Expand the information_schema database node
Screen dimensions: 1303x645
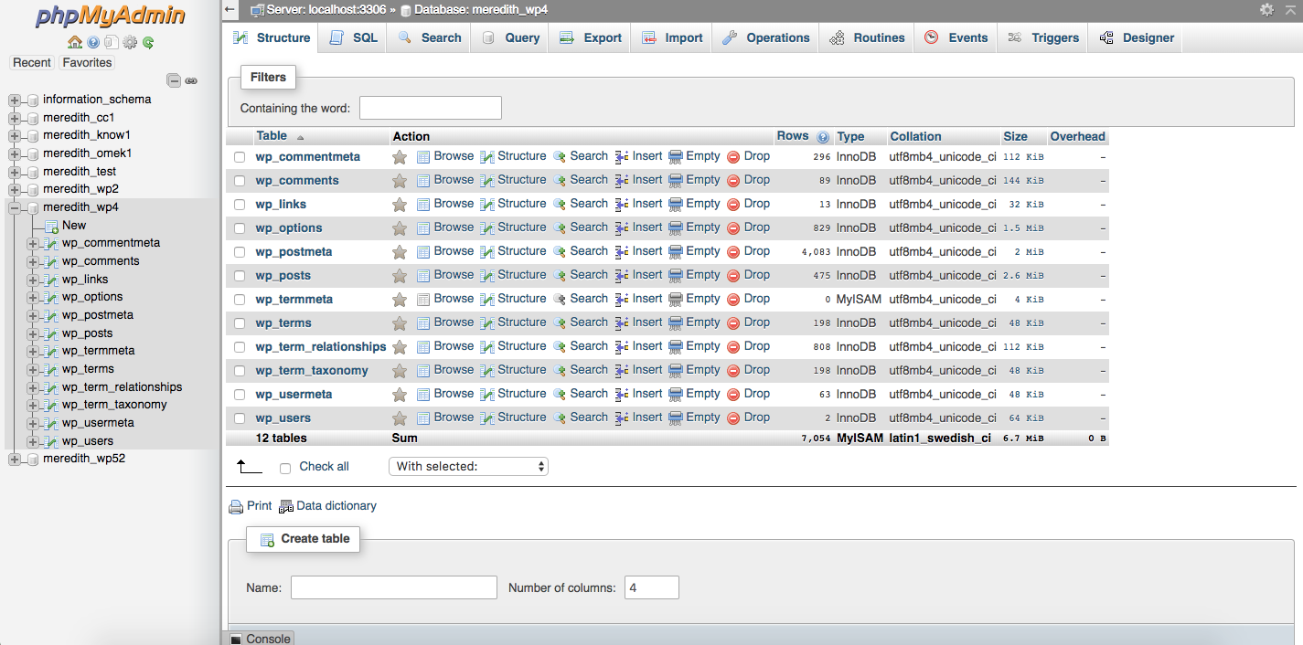click(15, 100)
